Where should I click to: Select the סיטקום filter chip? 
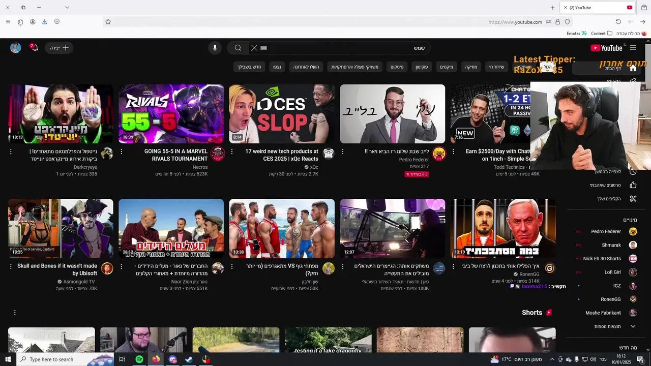click(x=397, y=67)
